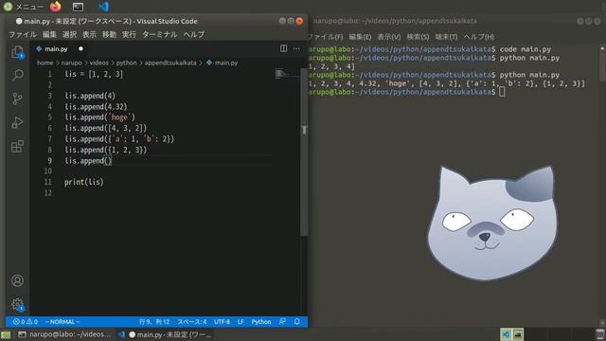606x341 pixels.
Task: Expand the python breadcrumb segment
Action: tap(126, 63)
